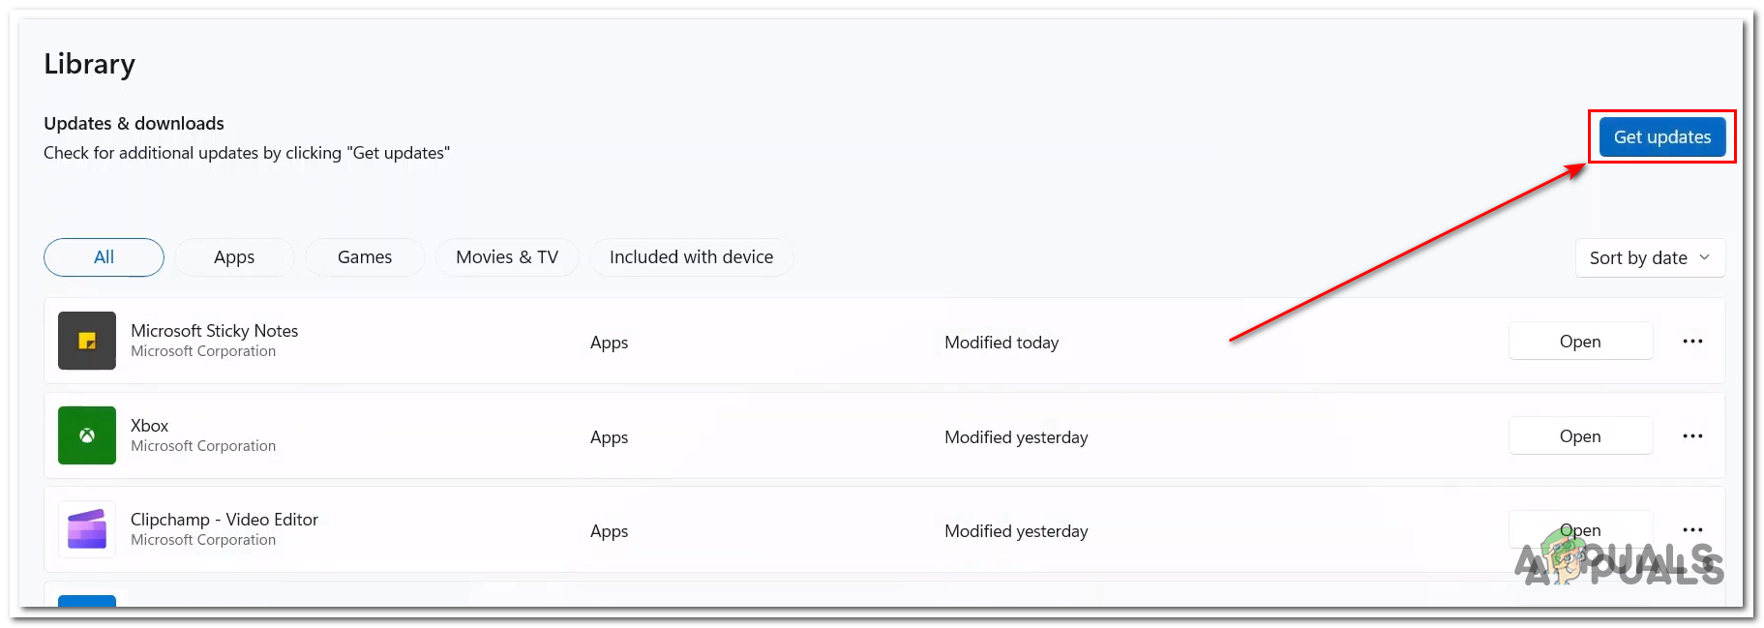1764x628 pixels.
Task: Click the Clipchamp - Video Editor title
Action: click(224, 520)
